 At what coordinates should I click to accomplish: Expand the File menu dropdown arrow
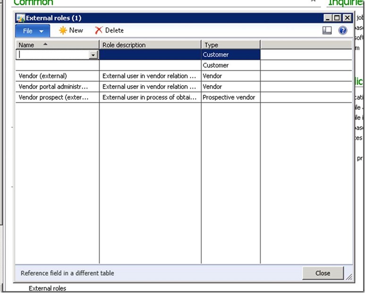point(42,31)
